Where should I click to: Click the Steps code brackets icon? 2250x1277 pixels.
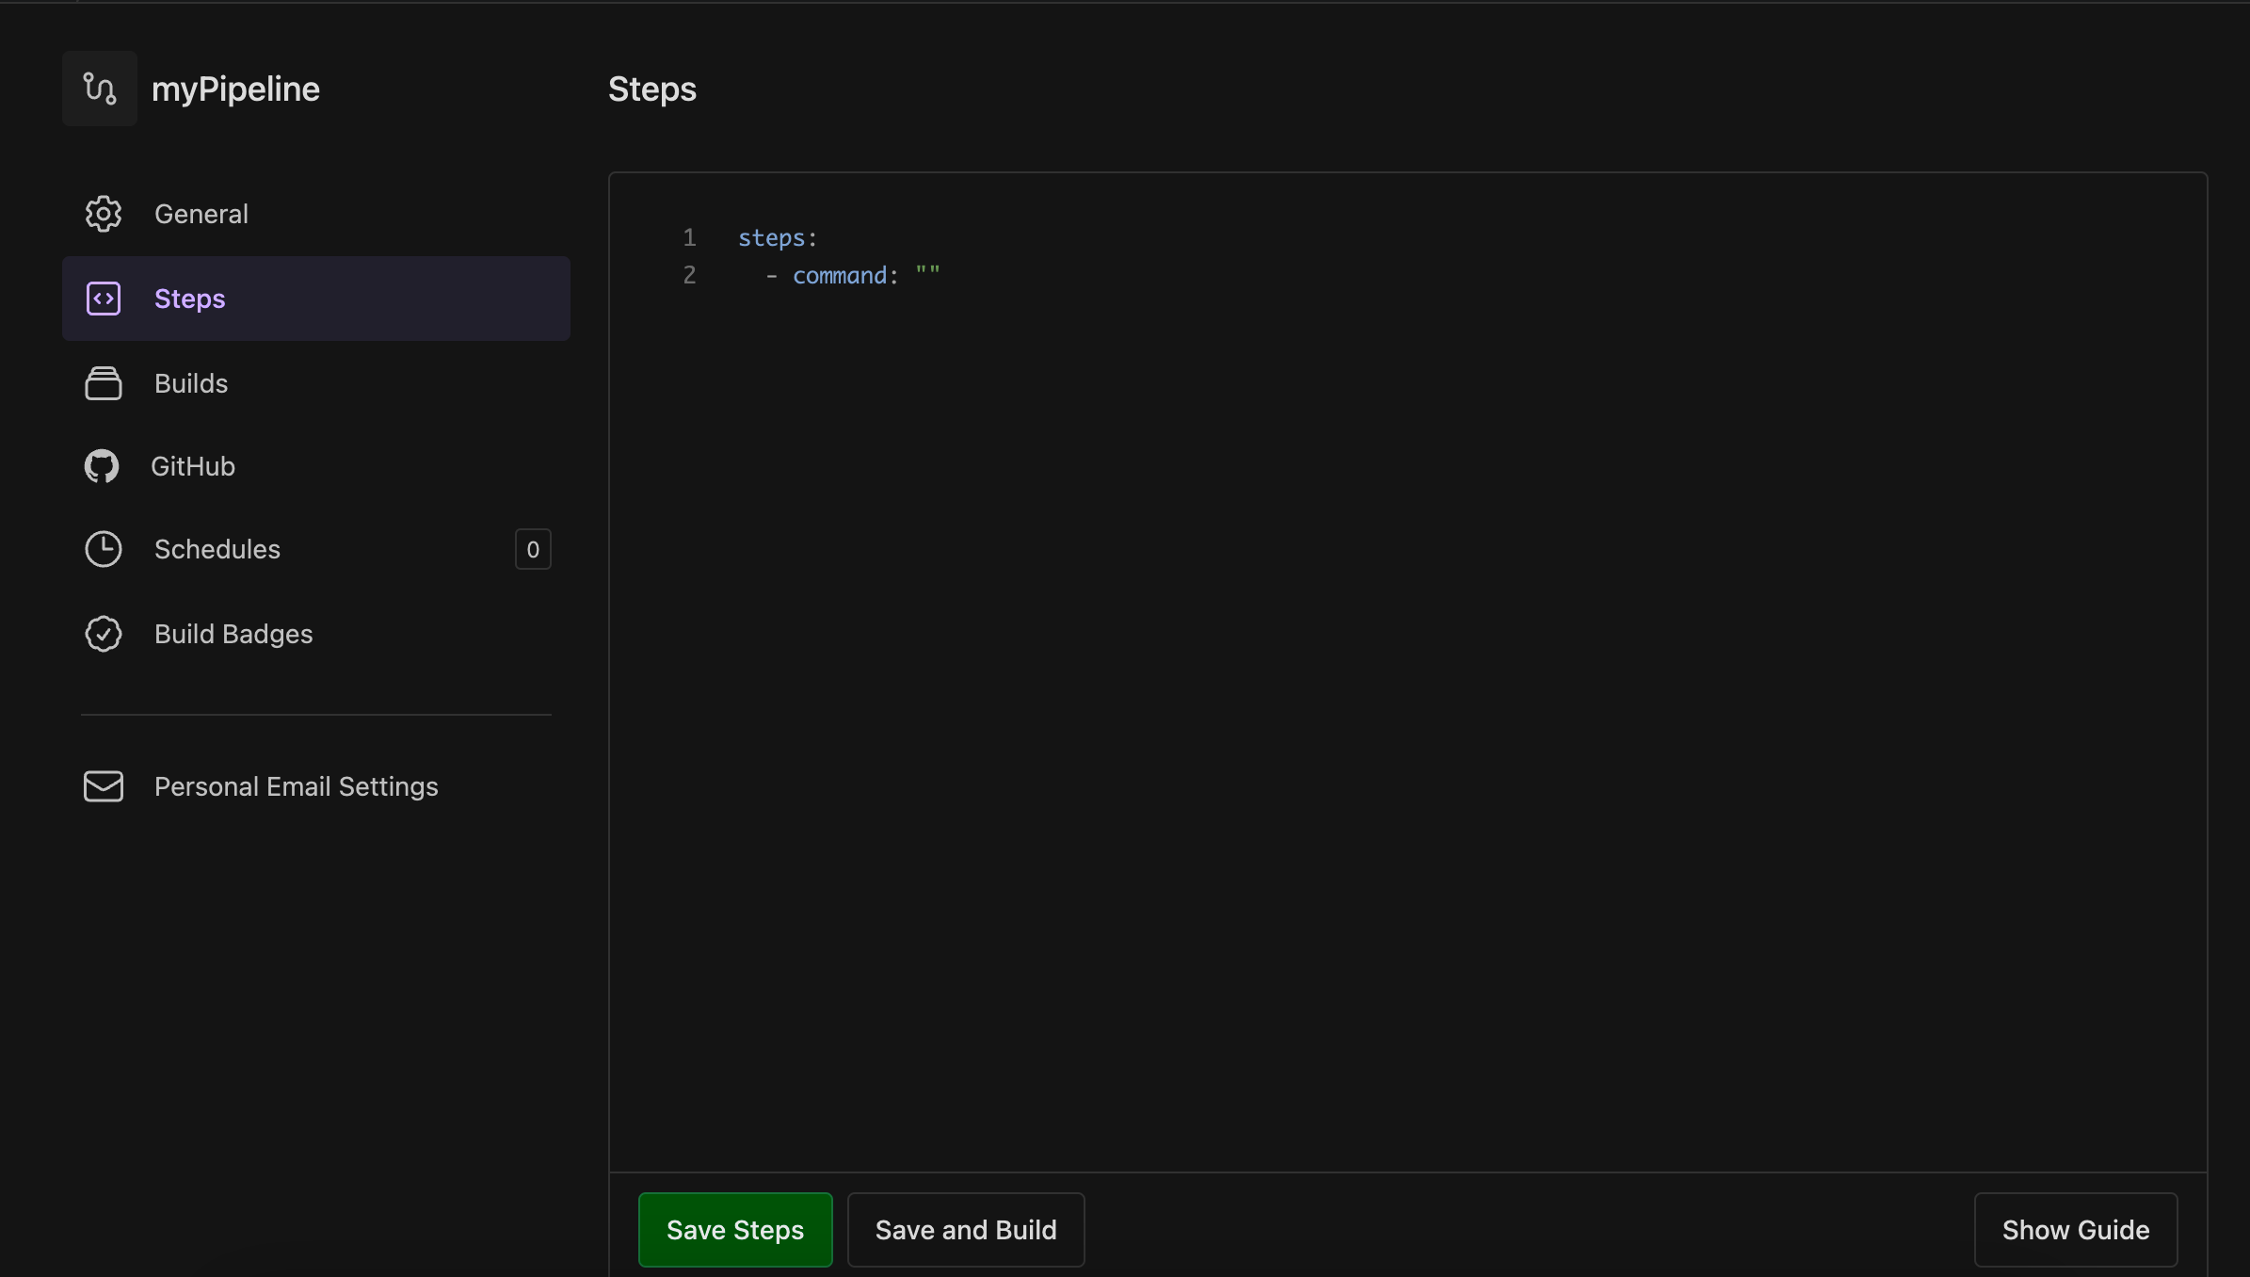(x=102, y=298)
